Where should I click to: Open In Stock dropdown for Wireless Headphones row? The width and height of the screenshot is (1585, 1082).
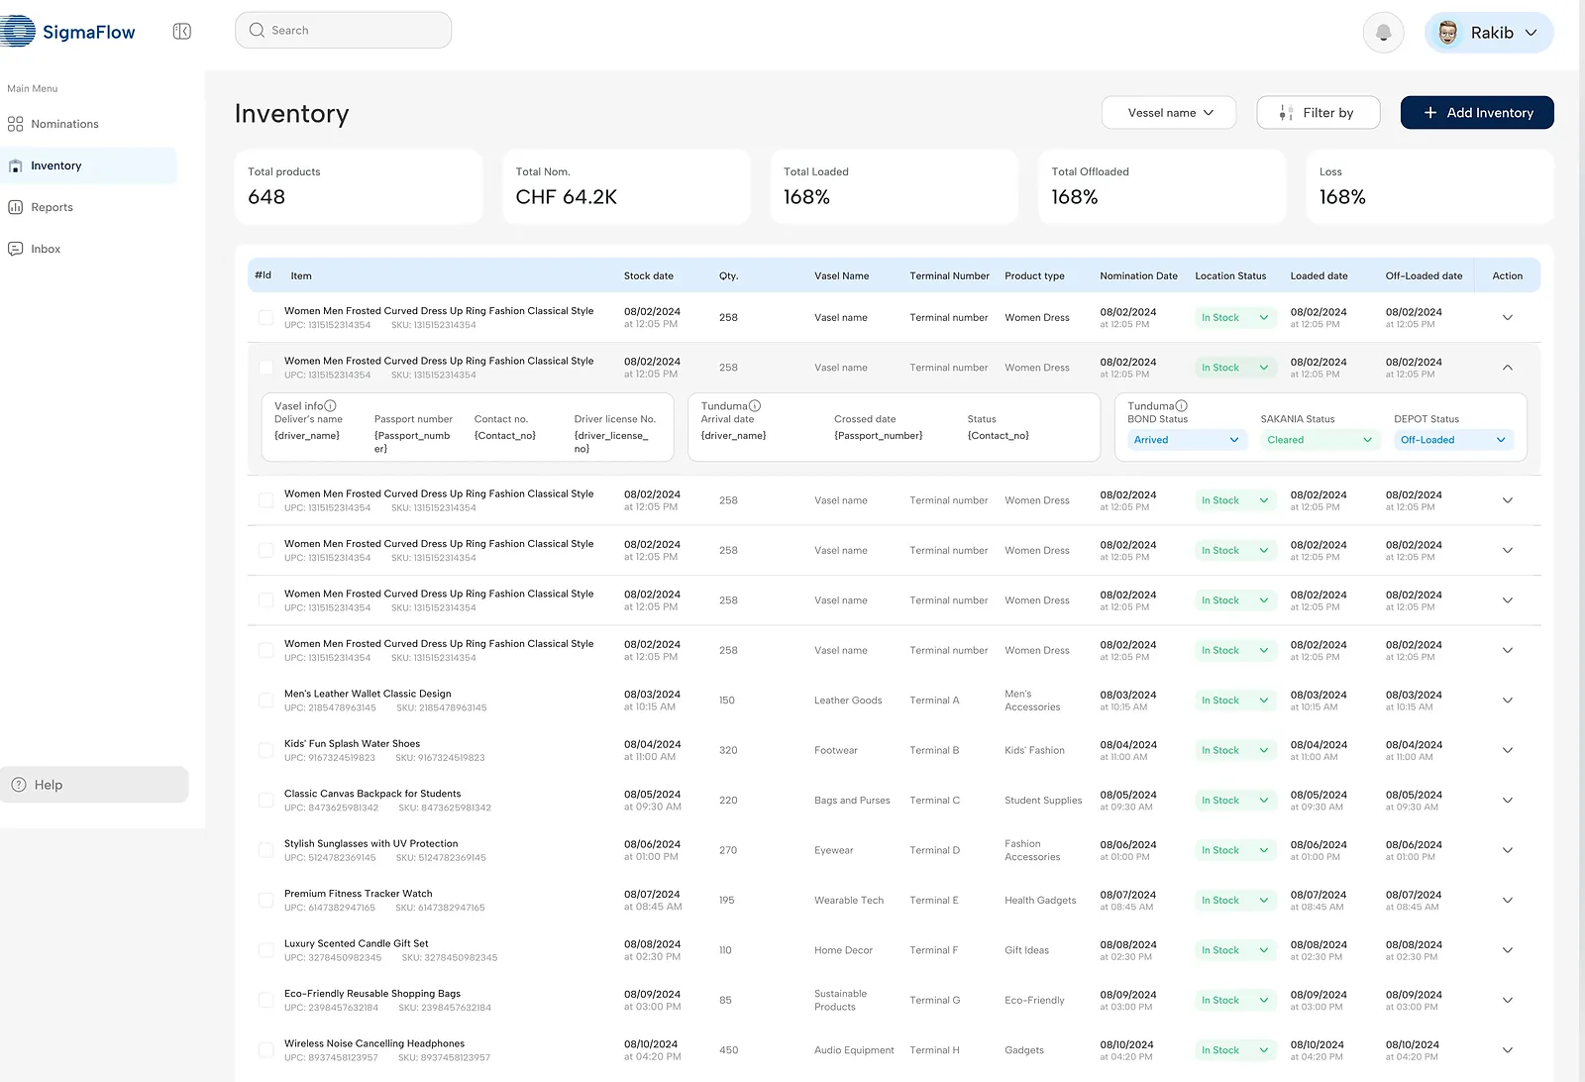coord(1235,1050)
